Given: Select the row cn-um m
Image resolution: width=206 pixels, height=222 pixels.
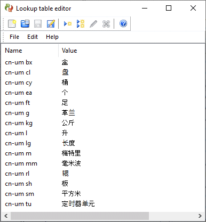Looking at the screenshot, I should click(x=103, y=153).
